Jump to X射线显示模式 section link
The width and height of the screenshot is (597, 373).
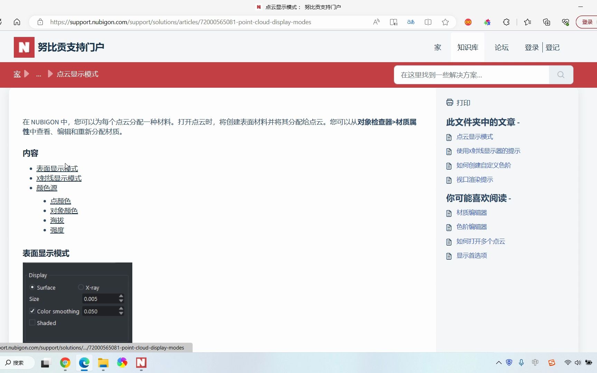point(59,178)
